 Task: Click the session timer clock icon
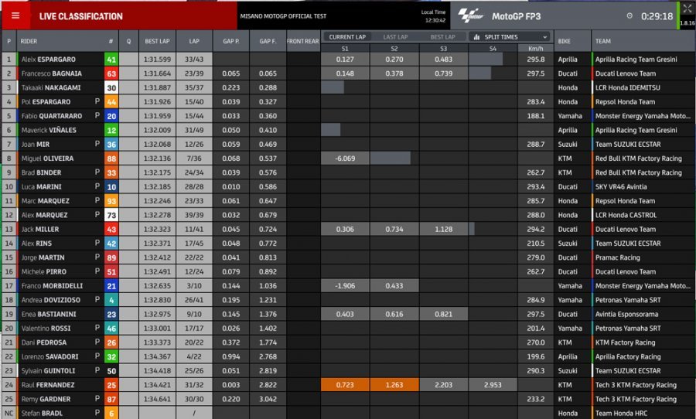pos(629,16)
